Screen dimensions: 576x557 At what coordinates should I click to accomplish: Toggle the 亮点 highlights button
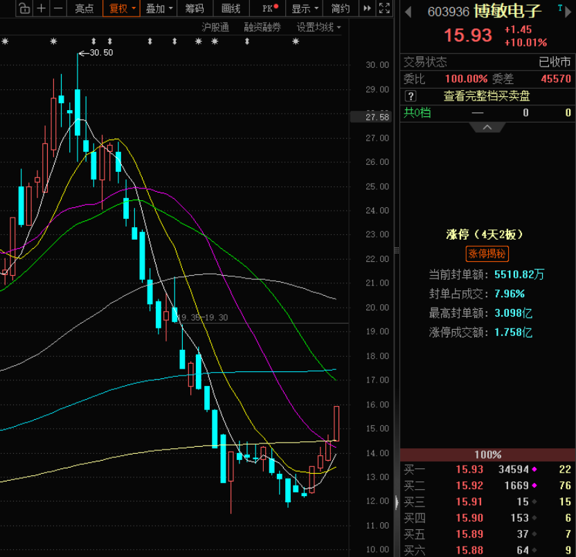click(x=84, y=8)
